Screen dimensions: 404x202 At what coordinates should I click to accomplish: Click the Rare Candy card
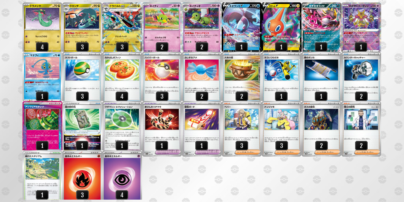pos(202,77)
